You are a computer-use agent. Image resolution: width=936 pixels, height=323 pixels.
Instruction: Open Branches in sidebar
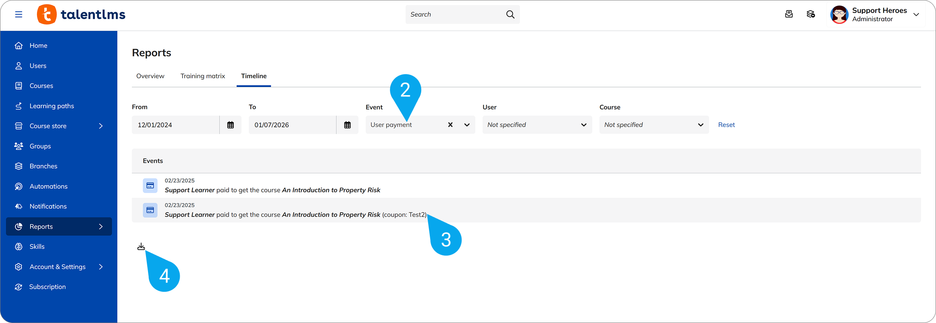(x=59, y=166)
